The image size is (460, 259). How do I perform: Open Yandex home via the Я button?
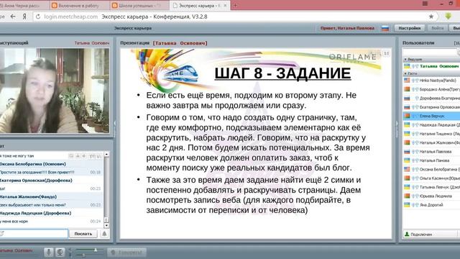coord(24,17)
